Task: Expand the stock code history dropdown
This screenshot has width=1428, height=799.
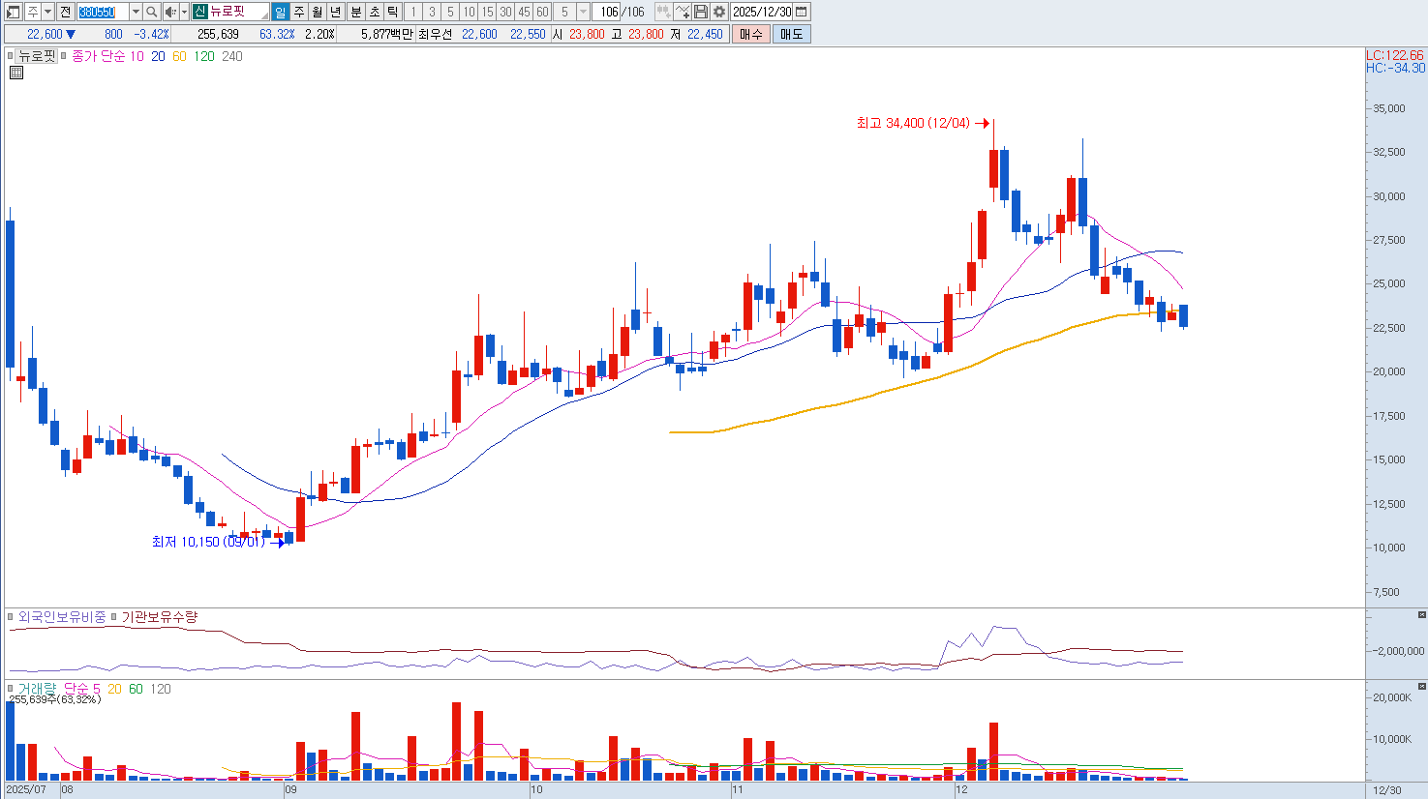Action: coord(136,12)
